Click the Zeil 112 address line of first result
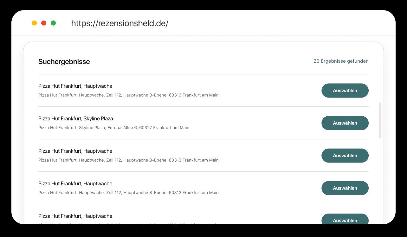 point(128,95)
